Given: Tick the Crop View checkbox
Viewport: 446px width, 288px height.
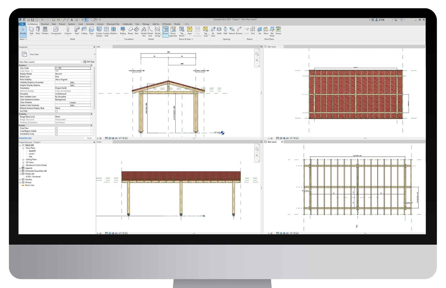Looking at the screenshot, I should [x=56, y=128].
